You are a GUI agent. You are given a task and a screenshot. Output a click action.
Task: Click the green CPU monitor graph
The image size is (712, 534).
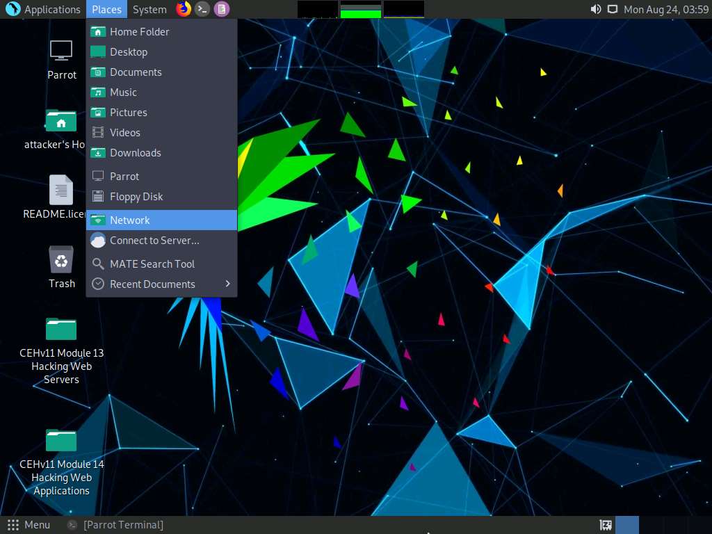click(x=361, y=9)
